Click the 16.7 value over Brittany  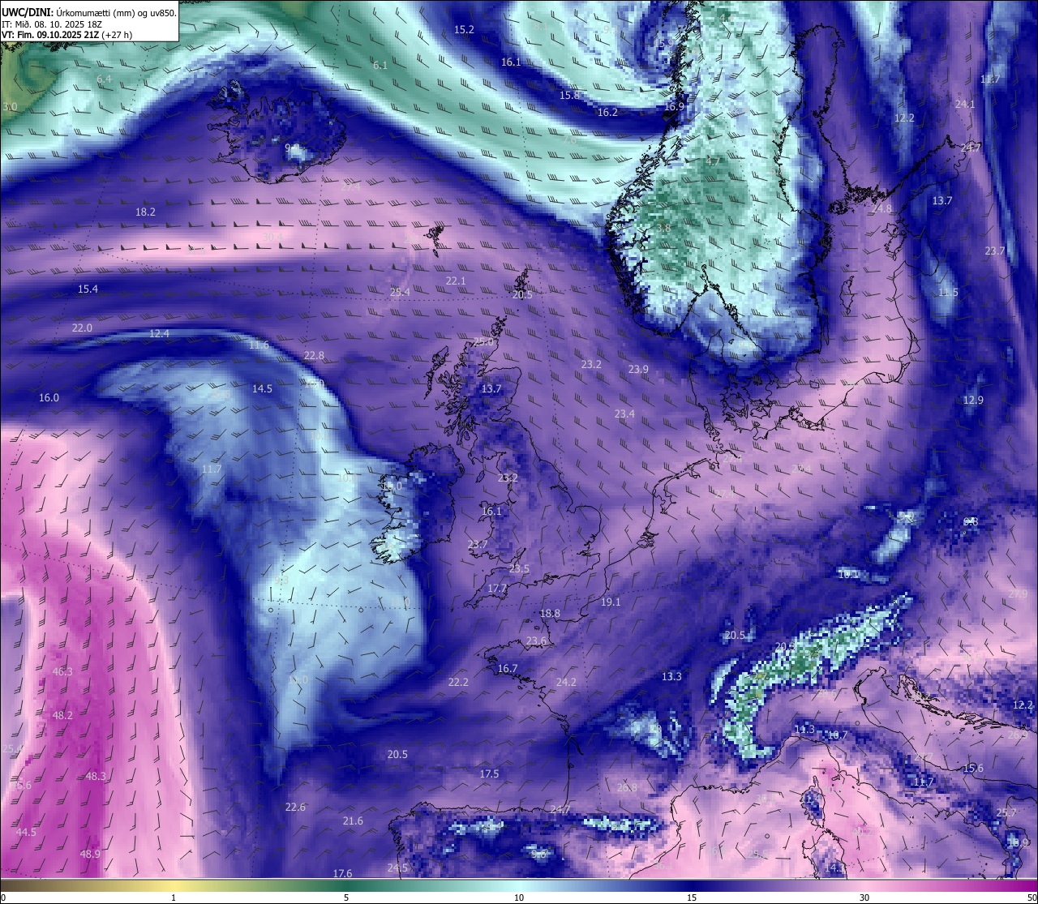click(x=508, y=668)
